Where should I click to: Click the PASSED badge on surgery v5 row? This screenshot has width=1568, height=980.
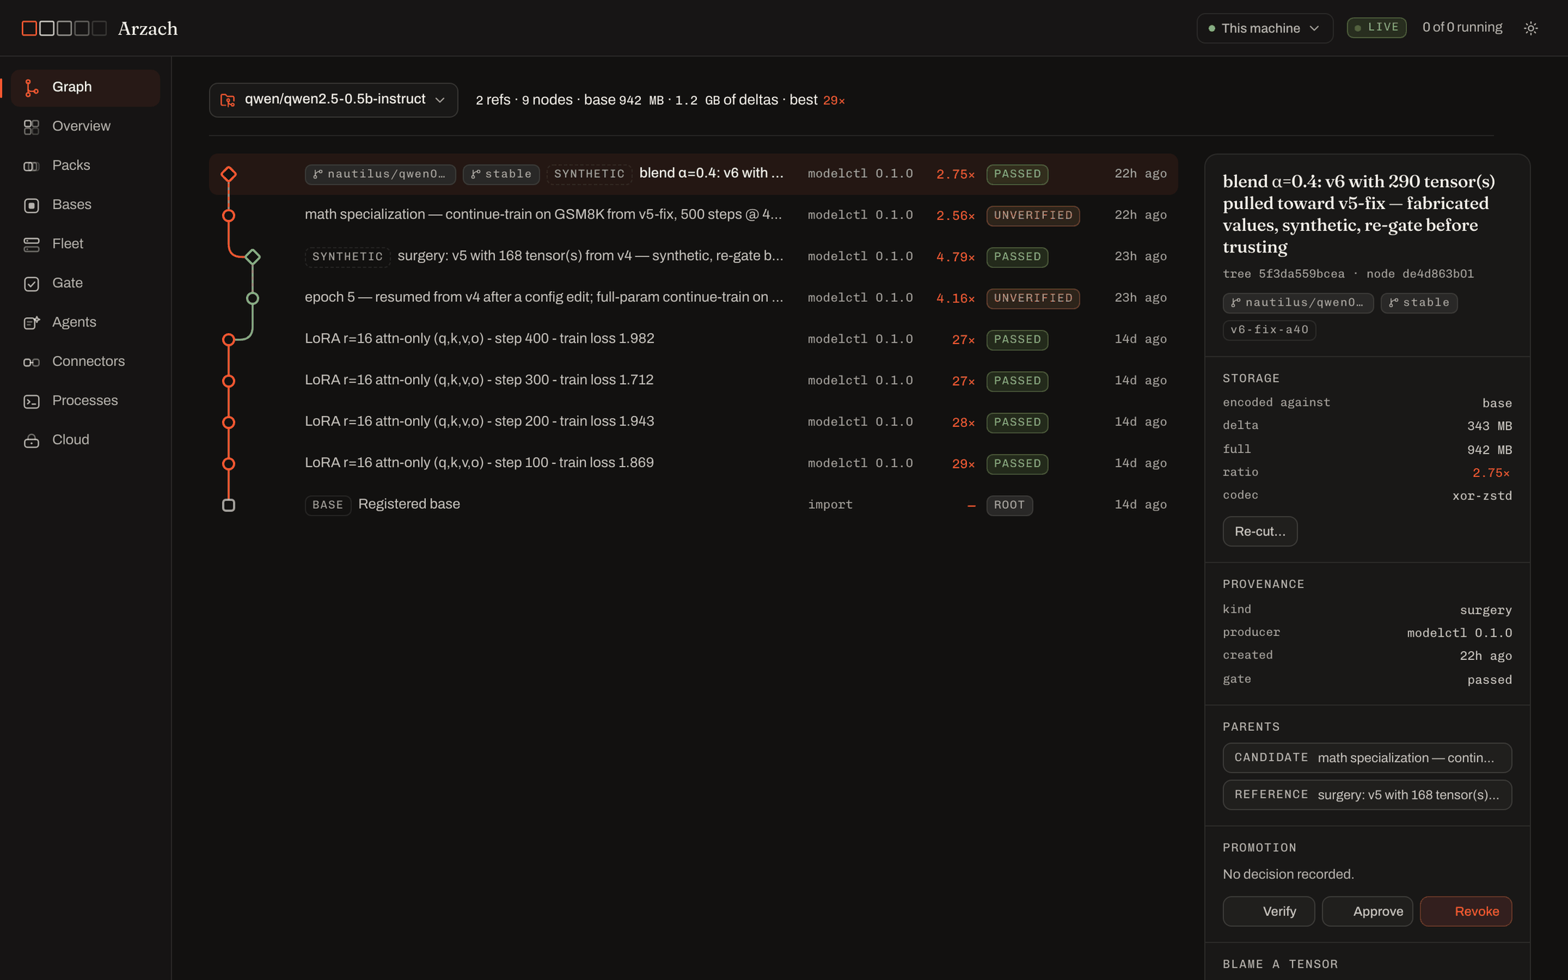click(1017, 257)
